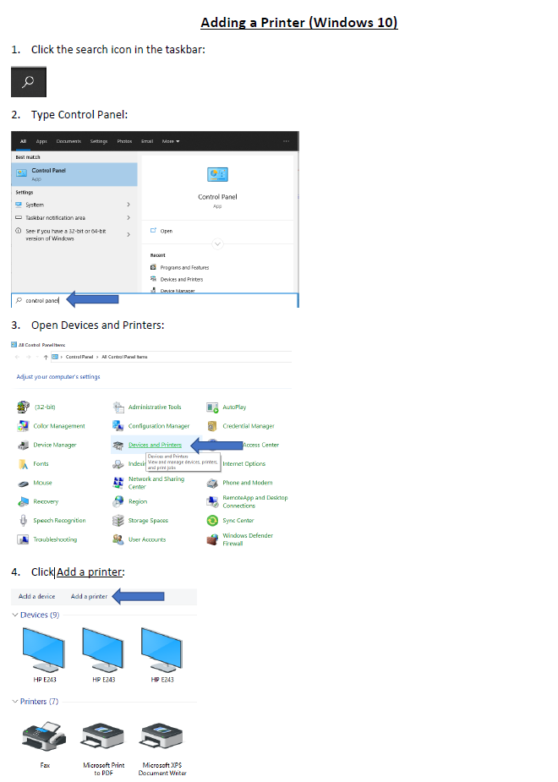Image resolution: width=558 pixels, height=782 pixels.
Task: Expand chevron beside Taskbar notification area
Action: [129, 217]
